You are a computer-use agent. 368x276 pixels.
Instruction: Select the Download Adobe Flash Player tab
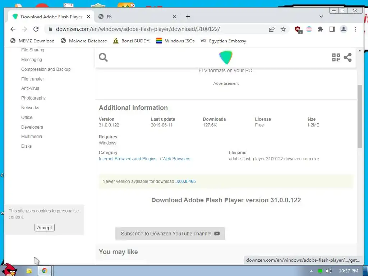[x=51, y=17]
